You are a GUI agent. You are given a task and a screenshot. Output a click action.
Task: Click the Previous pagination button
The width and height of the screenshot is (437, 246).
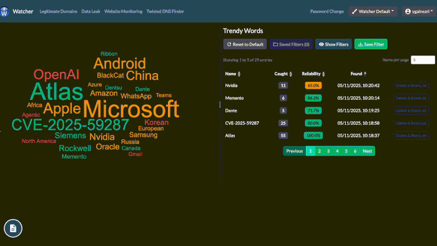click(294, 151)
